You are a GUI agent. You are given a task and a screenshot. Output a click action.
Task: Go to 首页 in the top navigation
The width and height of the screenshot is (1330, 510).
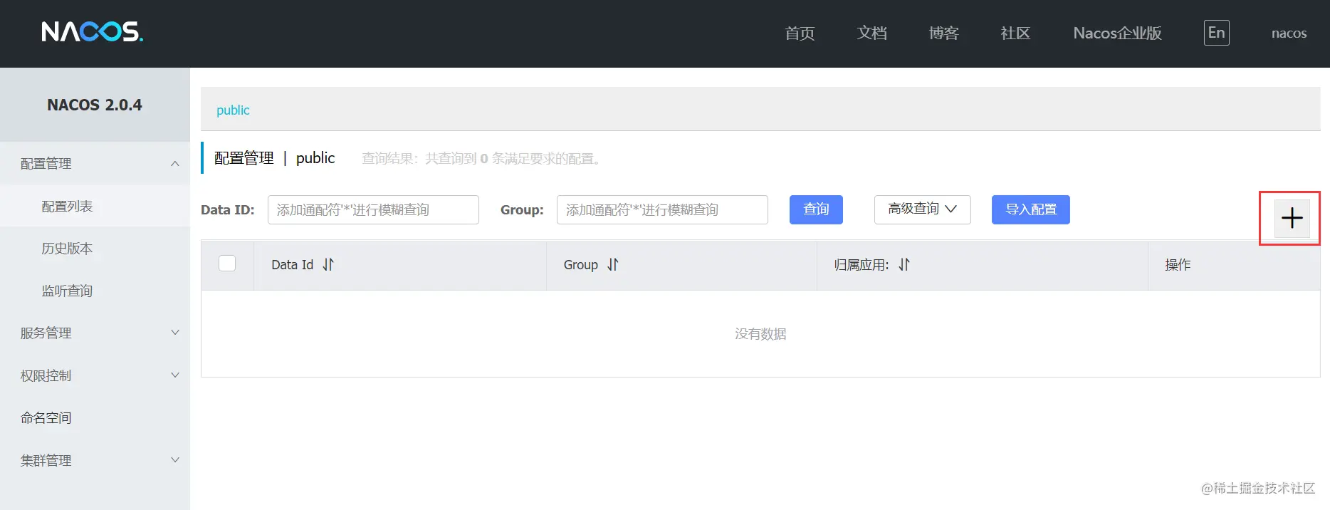[800, 33]
